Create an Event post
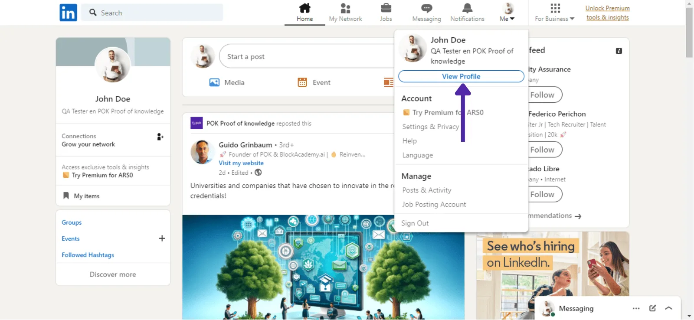Image resolution: width=694 pixels, height=320 pixels. coord(314,82)
